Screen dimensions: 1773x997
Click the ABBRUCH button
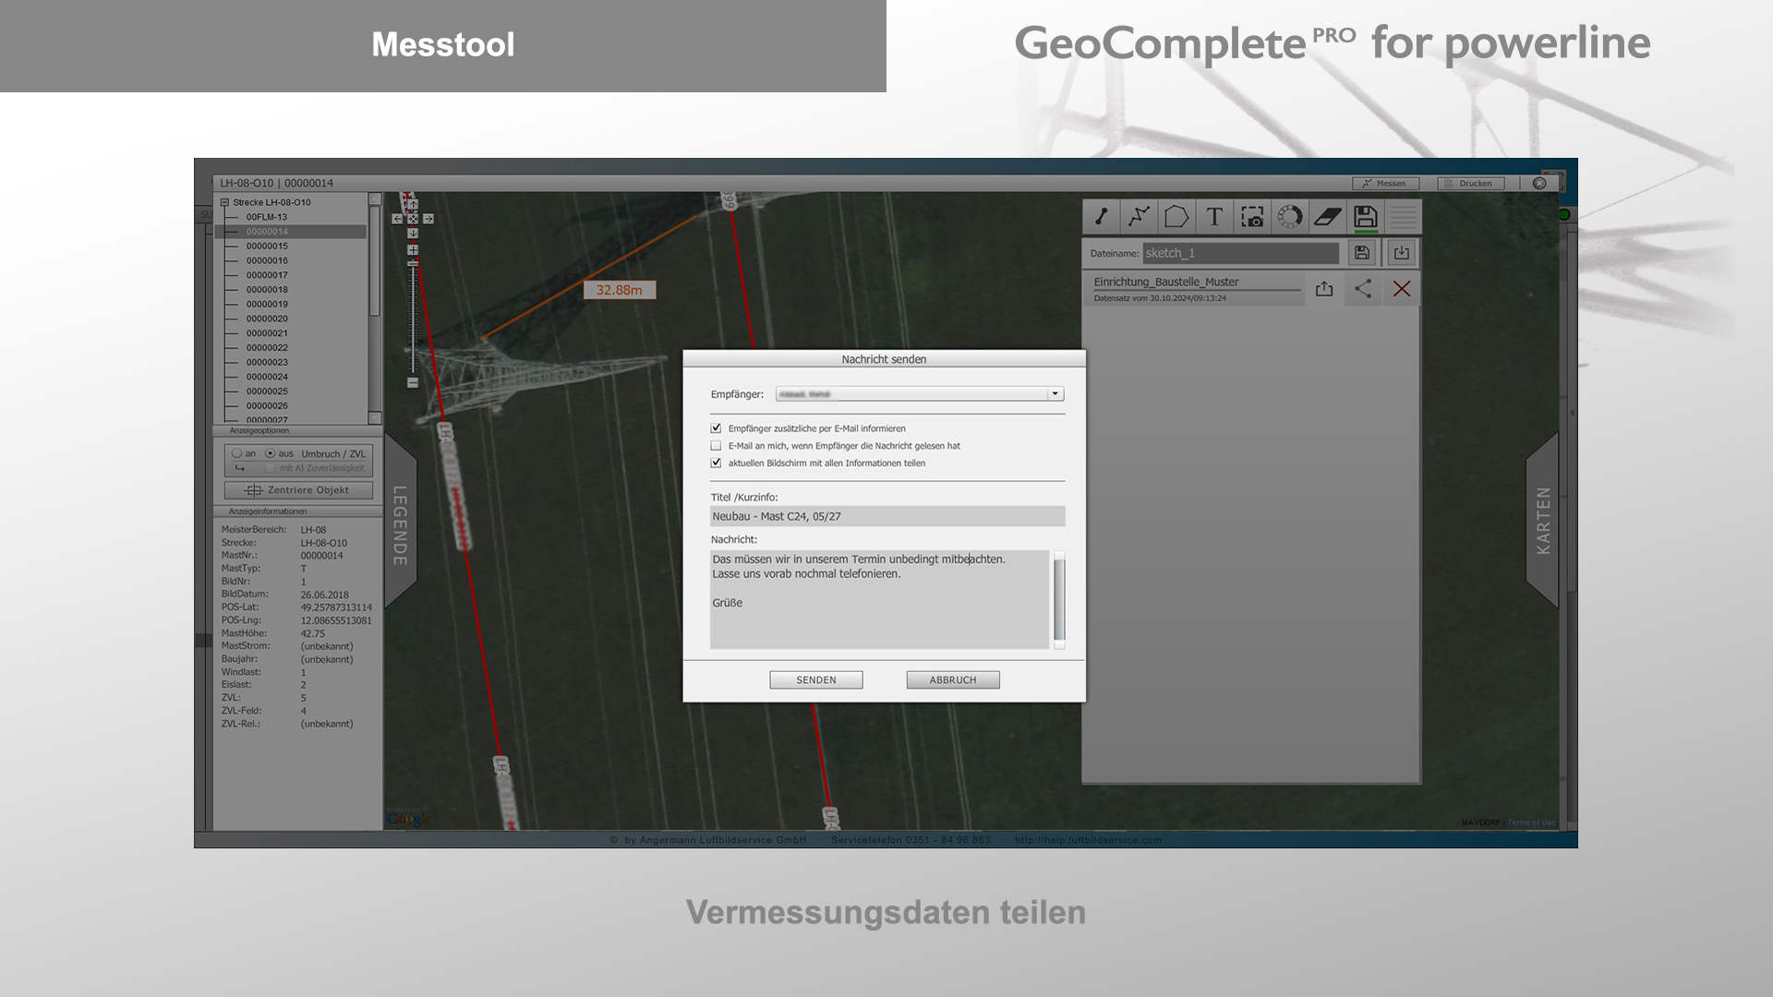953,680
